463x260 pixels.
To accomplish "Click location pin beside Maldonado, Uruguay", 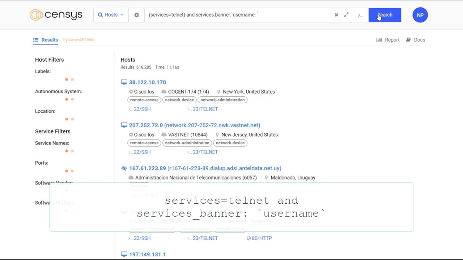I will [x=266, y=178].
